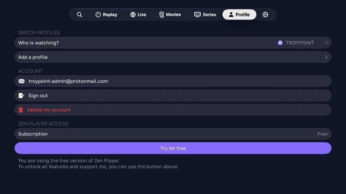Screen dimensions: 346x194
Task: Expand chevron on Add a profile row
Action: [326, 57]
